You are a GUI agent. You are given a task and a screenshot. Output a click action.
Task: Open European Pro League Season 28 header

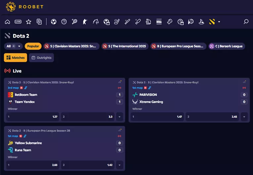(x=39, y=130)
